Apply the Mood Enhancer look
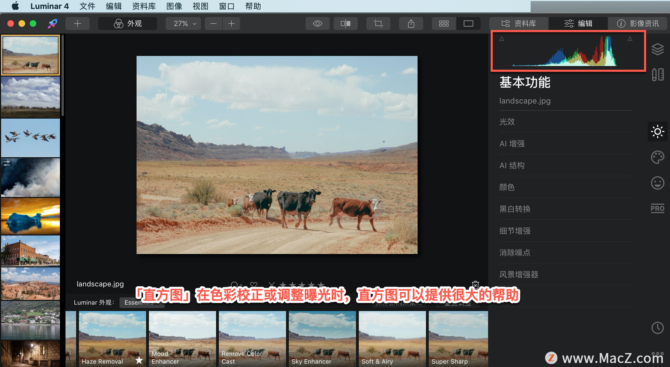 (x=183, y=339)
